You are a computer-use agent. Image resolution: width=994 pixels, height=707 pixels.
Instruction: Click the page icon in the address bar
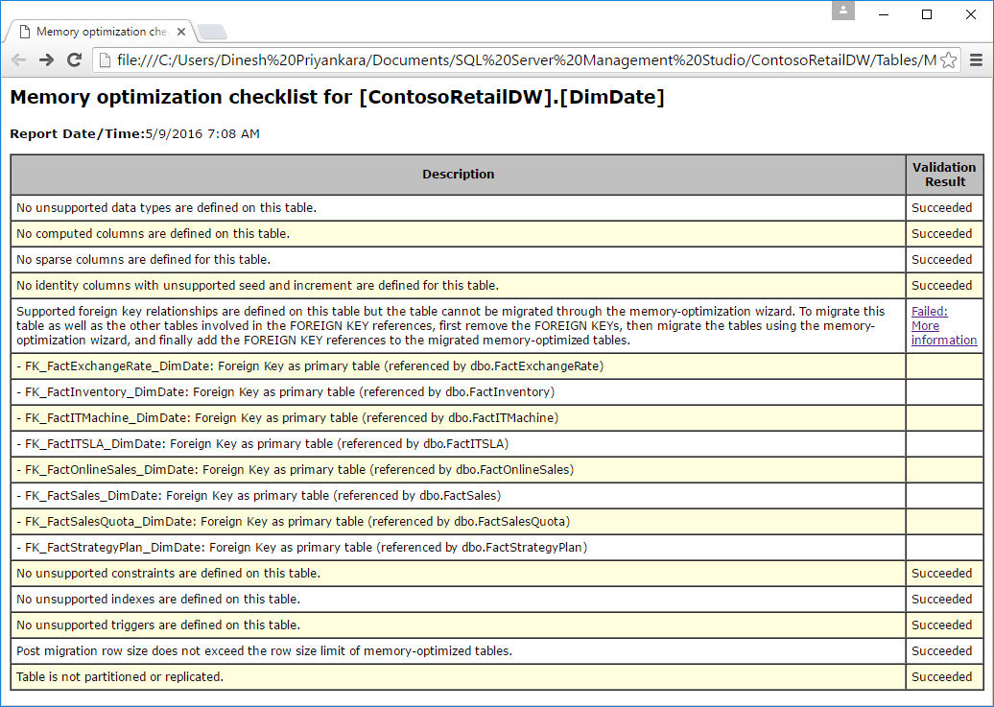pos(106,59)
